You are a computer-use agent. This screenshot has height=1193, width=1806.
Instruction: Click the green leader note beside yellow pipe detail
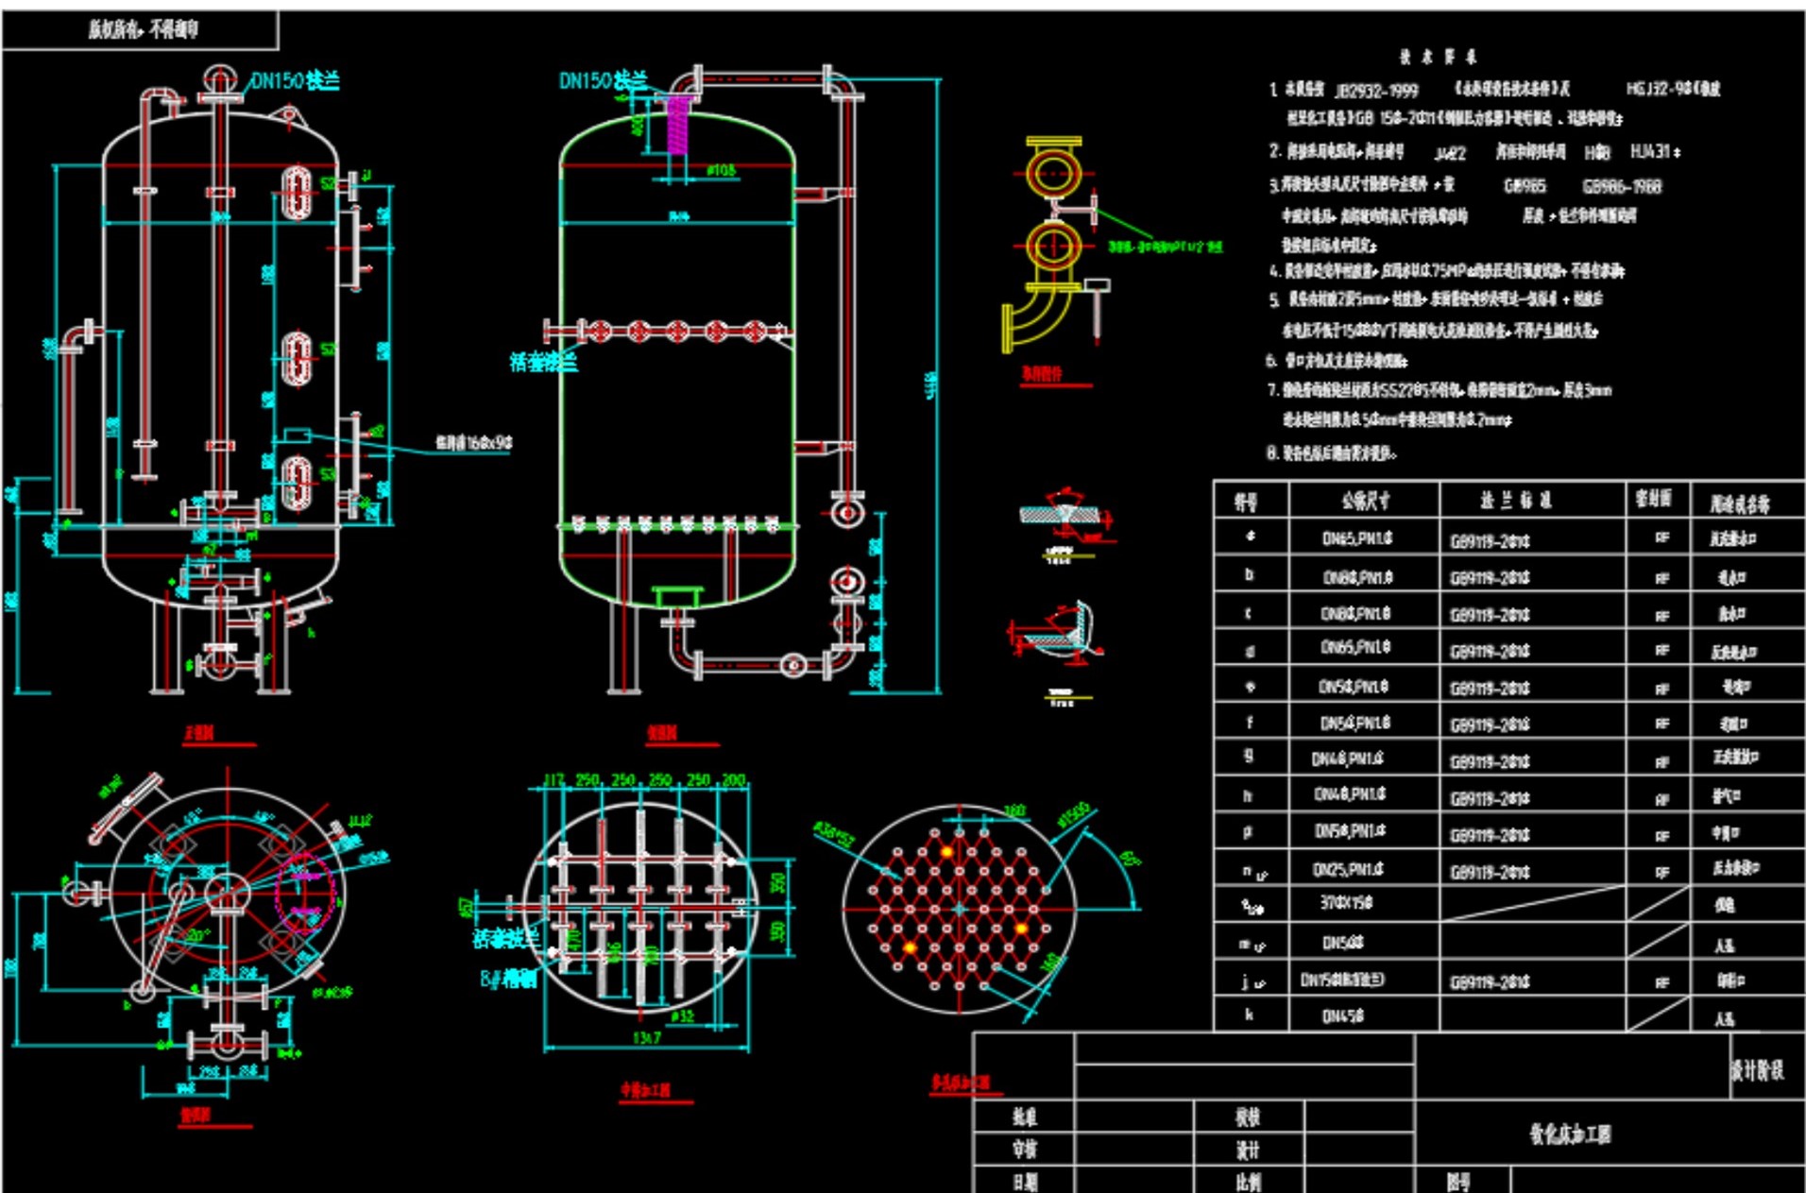click(1165, 247)
